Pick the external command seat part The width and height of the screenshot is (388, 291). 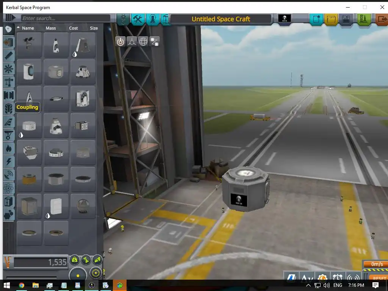[x=29, y=45]
